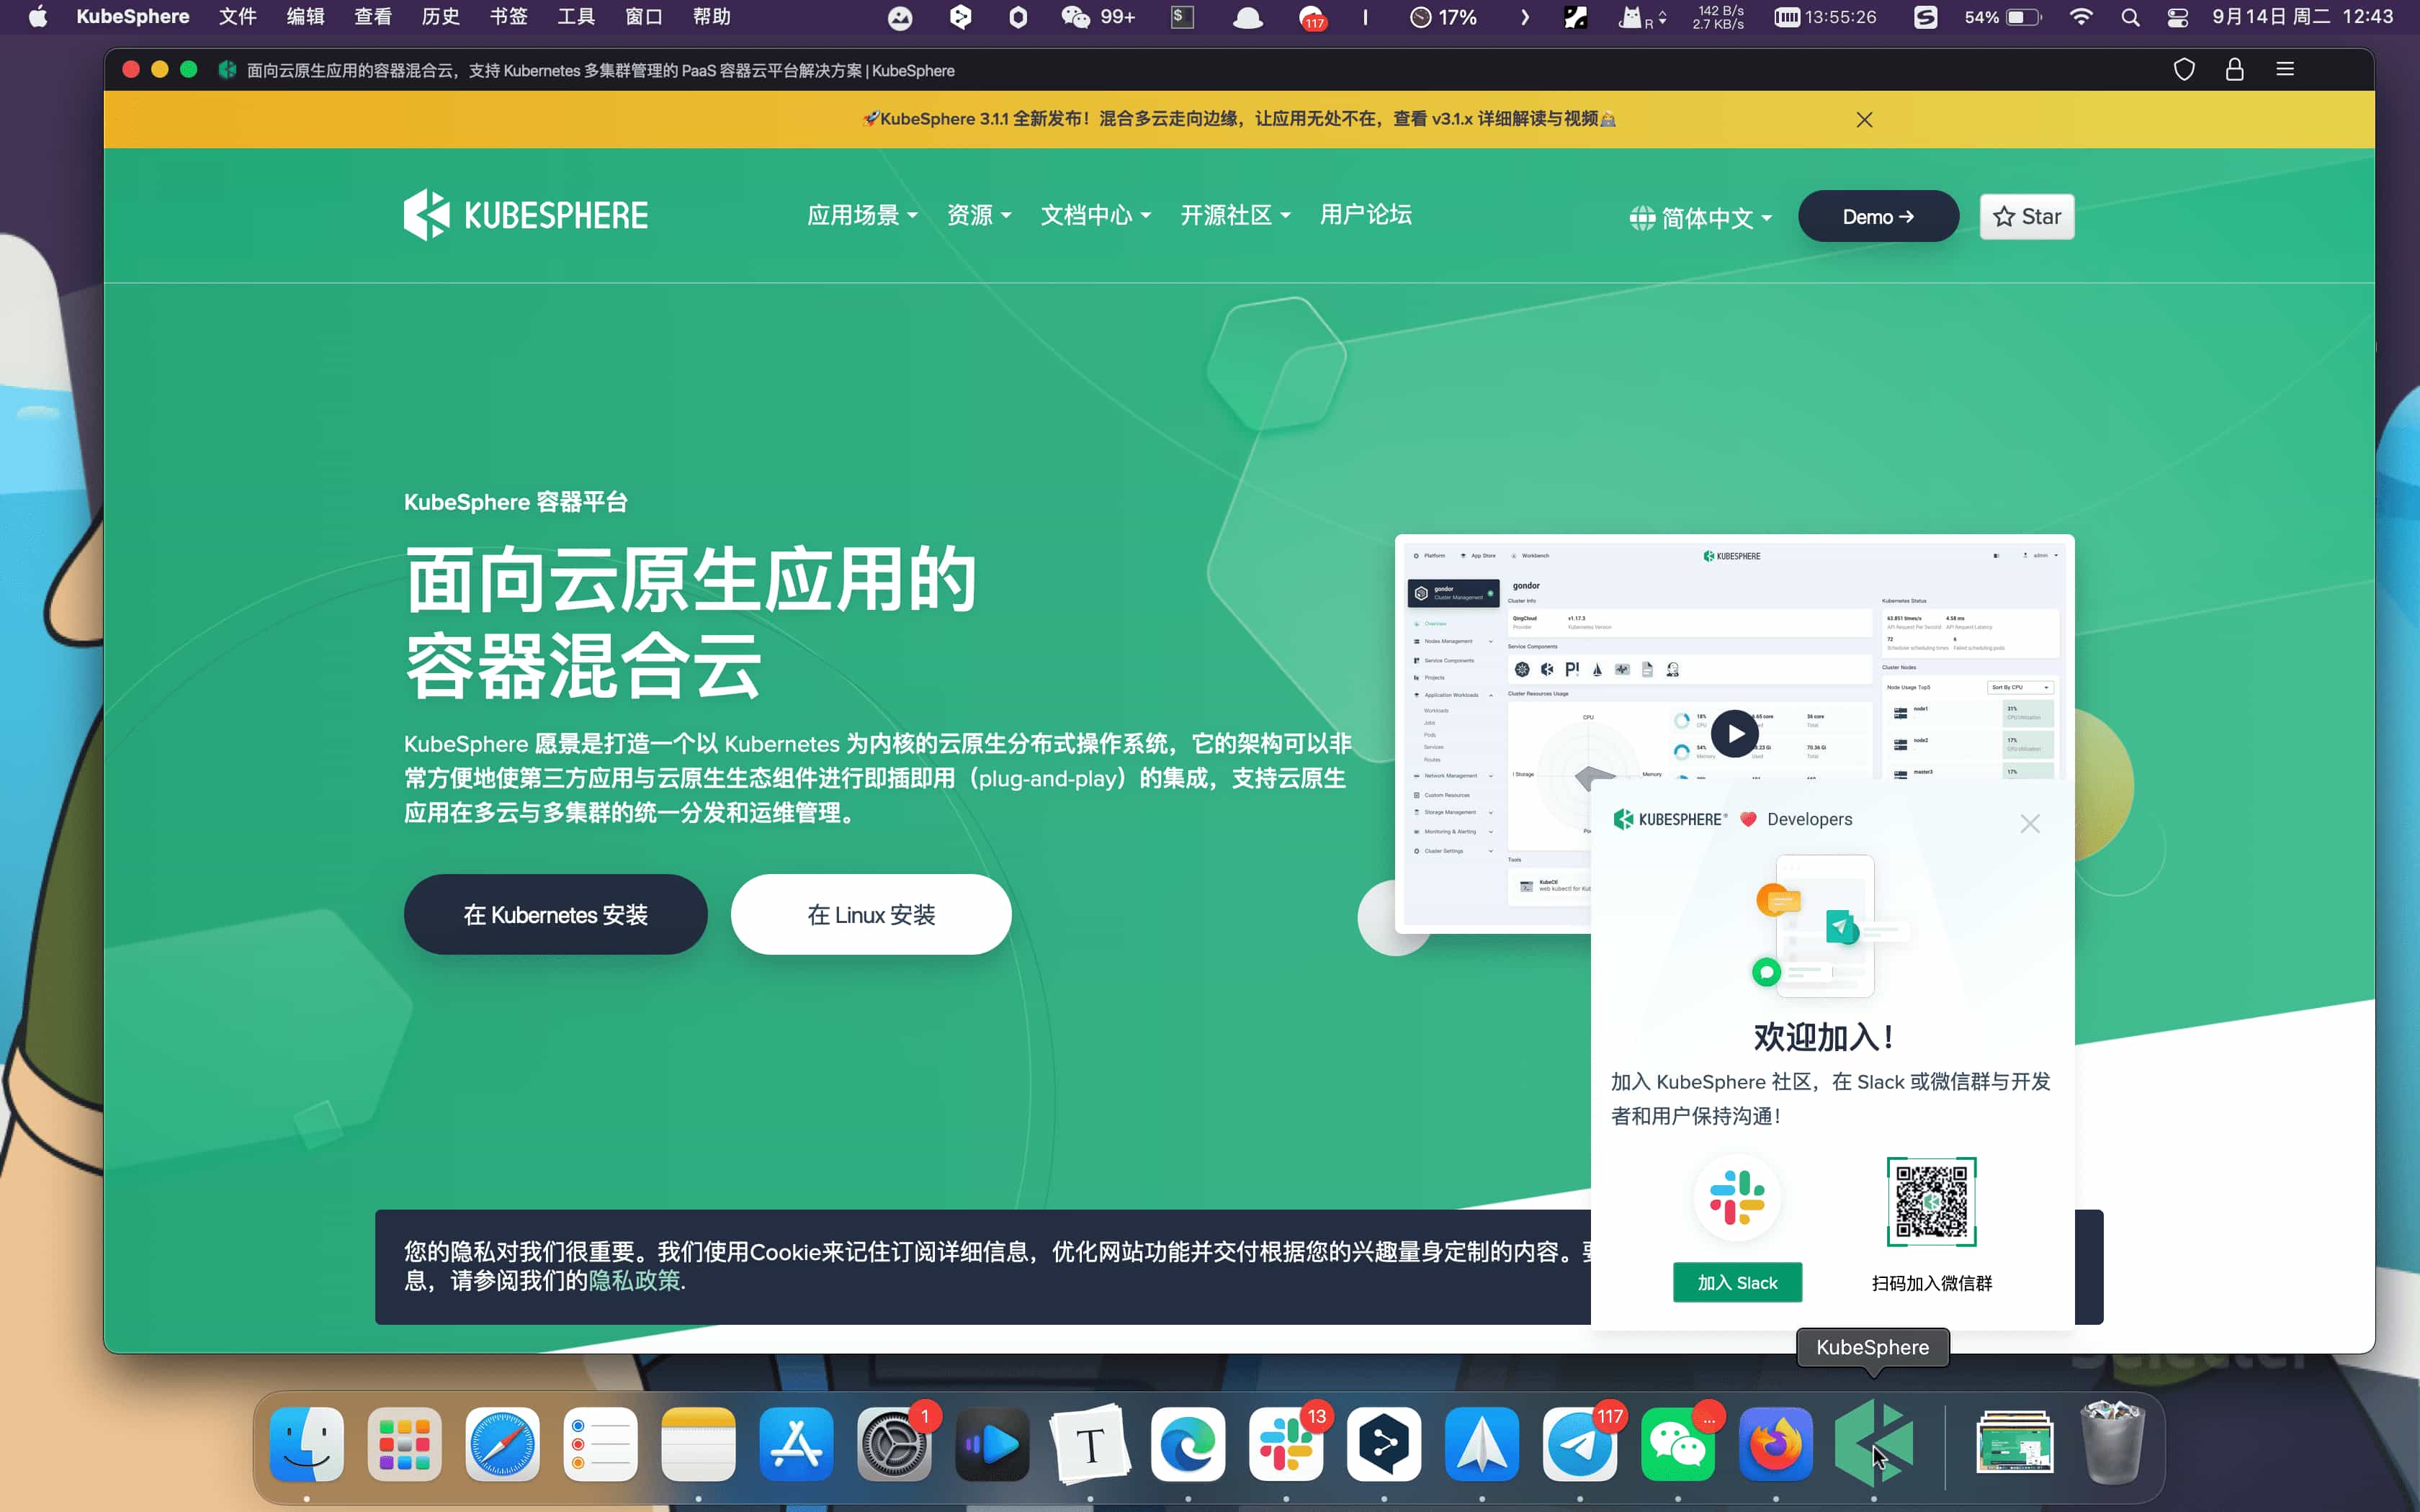Click the Wi-Fi icon in the menu bar

[2081, 17]
